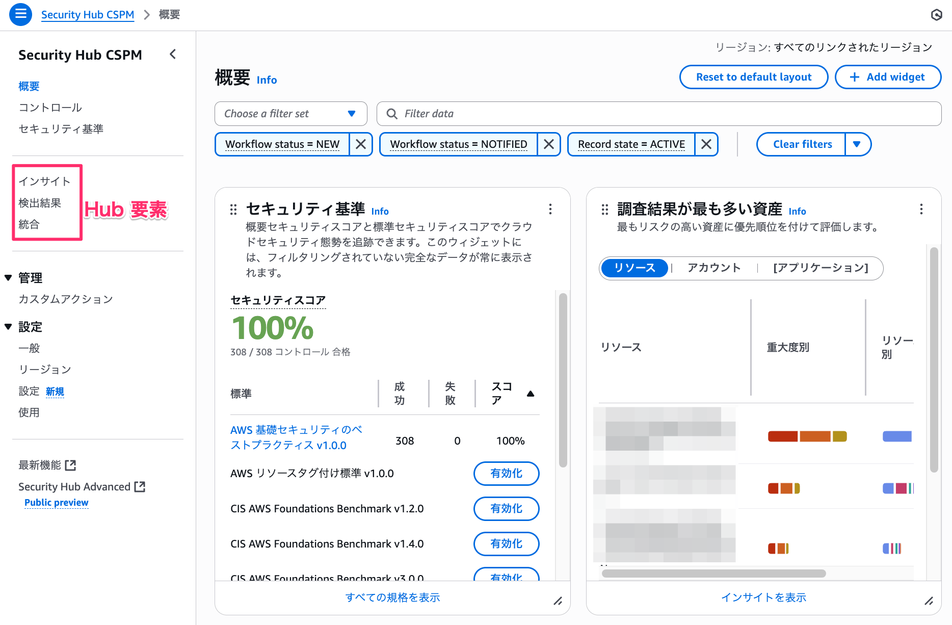Open the Public preview link

(x=57, y=503)
